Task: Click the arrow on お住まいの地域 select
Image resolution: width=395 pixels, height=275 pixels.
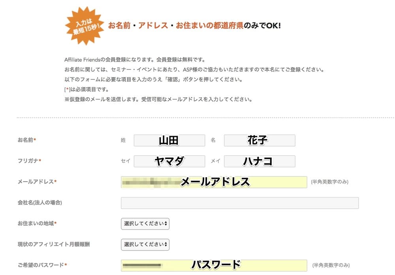Action: pos(166,224)
